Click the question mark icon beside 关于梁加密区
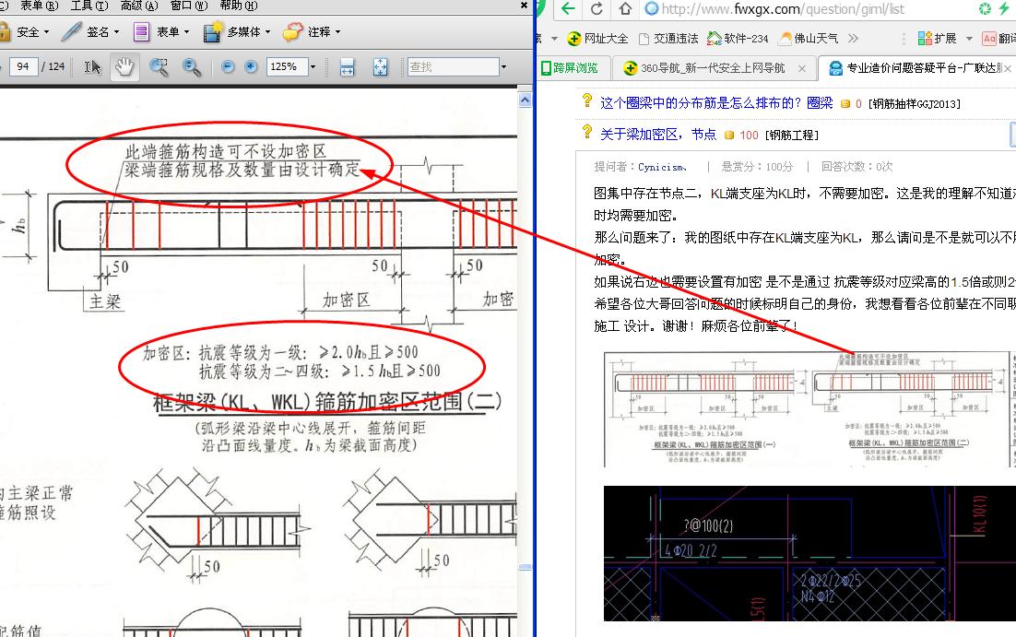 [x=587, y=132]
